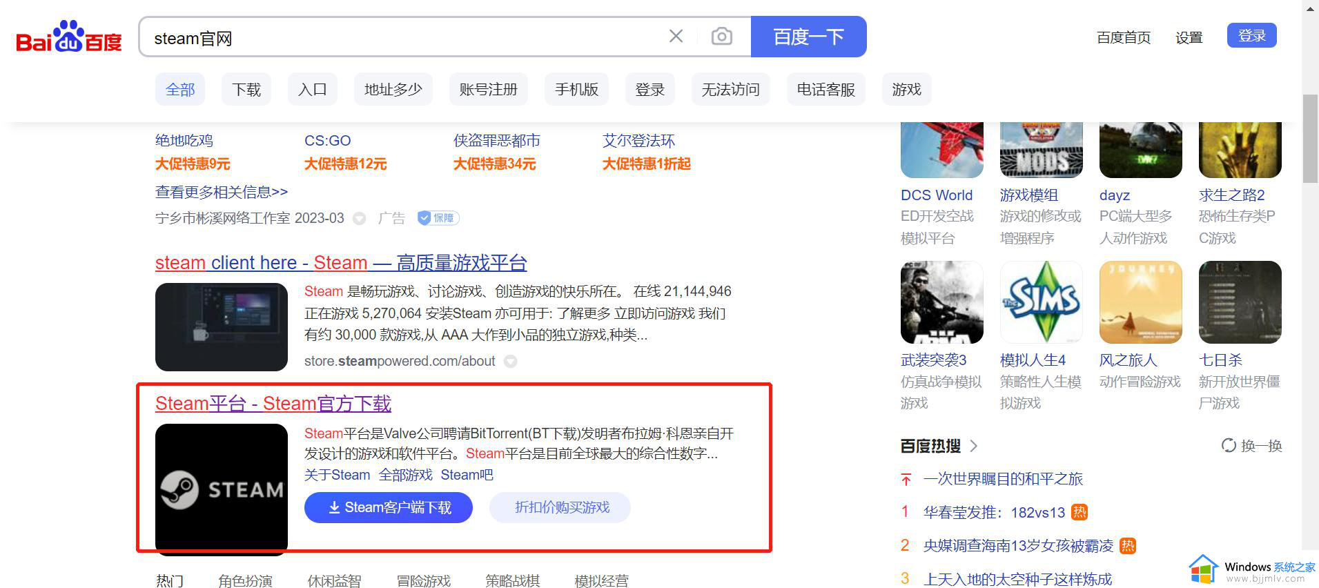The height and width of the screenshot is (588, 1319).
Task: Open DCS World game card image
Action: 942,150
